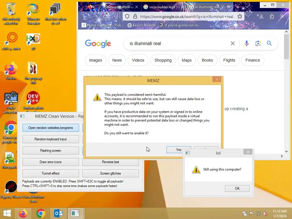
Task: Click the Firefox reload button
Action: tap(106, 16)
